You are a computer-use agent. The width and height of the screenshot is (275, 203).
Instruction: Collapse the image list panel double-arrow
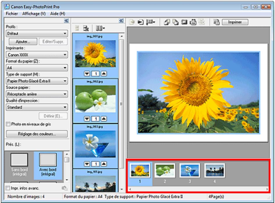pyautogui.click(x=121, y=21)
